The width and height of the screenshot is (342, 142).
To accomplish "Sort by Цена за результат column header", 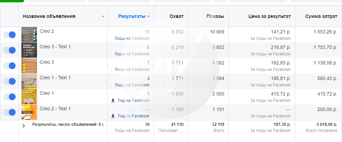I will coord(269,16).
